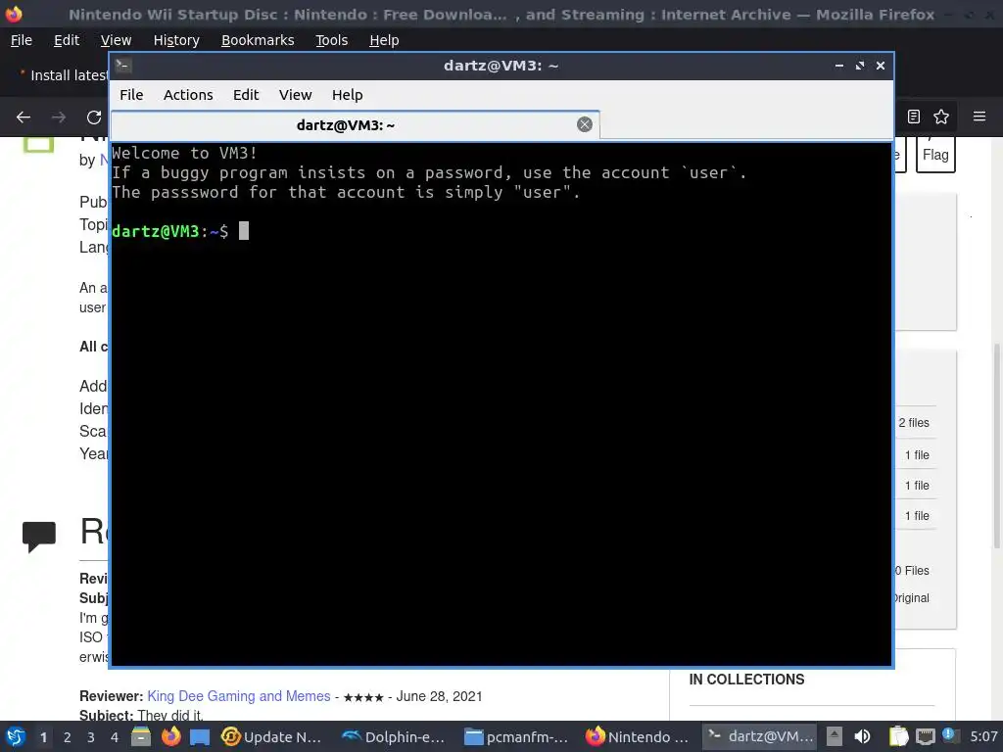Open Firefox View menu

[x=116, y=40]
